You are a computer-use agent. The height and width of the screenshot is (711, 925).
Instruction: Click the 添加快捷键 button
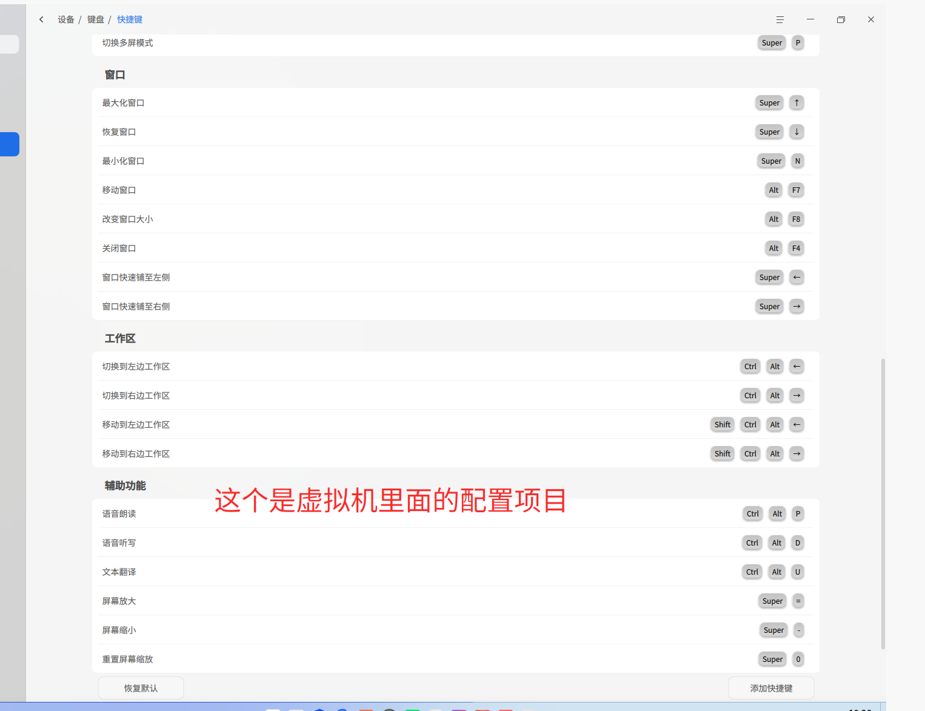tap(771, 688)
